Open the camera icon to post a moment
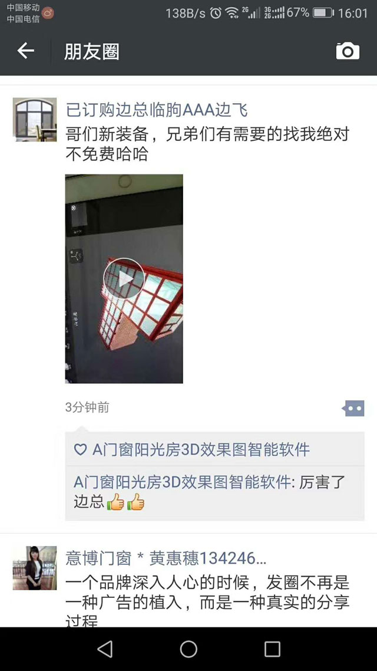Viewport: 377px width, 671px height. pyautogui.click(x=348, y=51)
